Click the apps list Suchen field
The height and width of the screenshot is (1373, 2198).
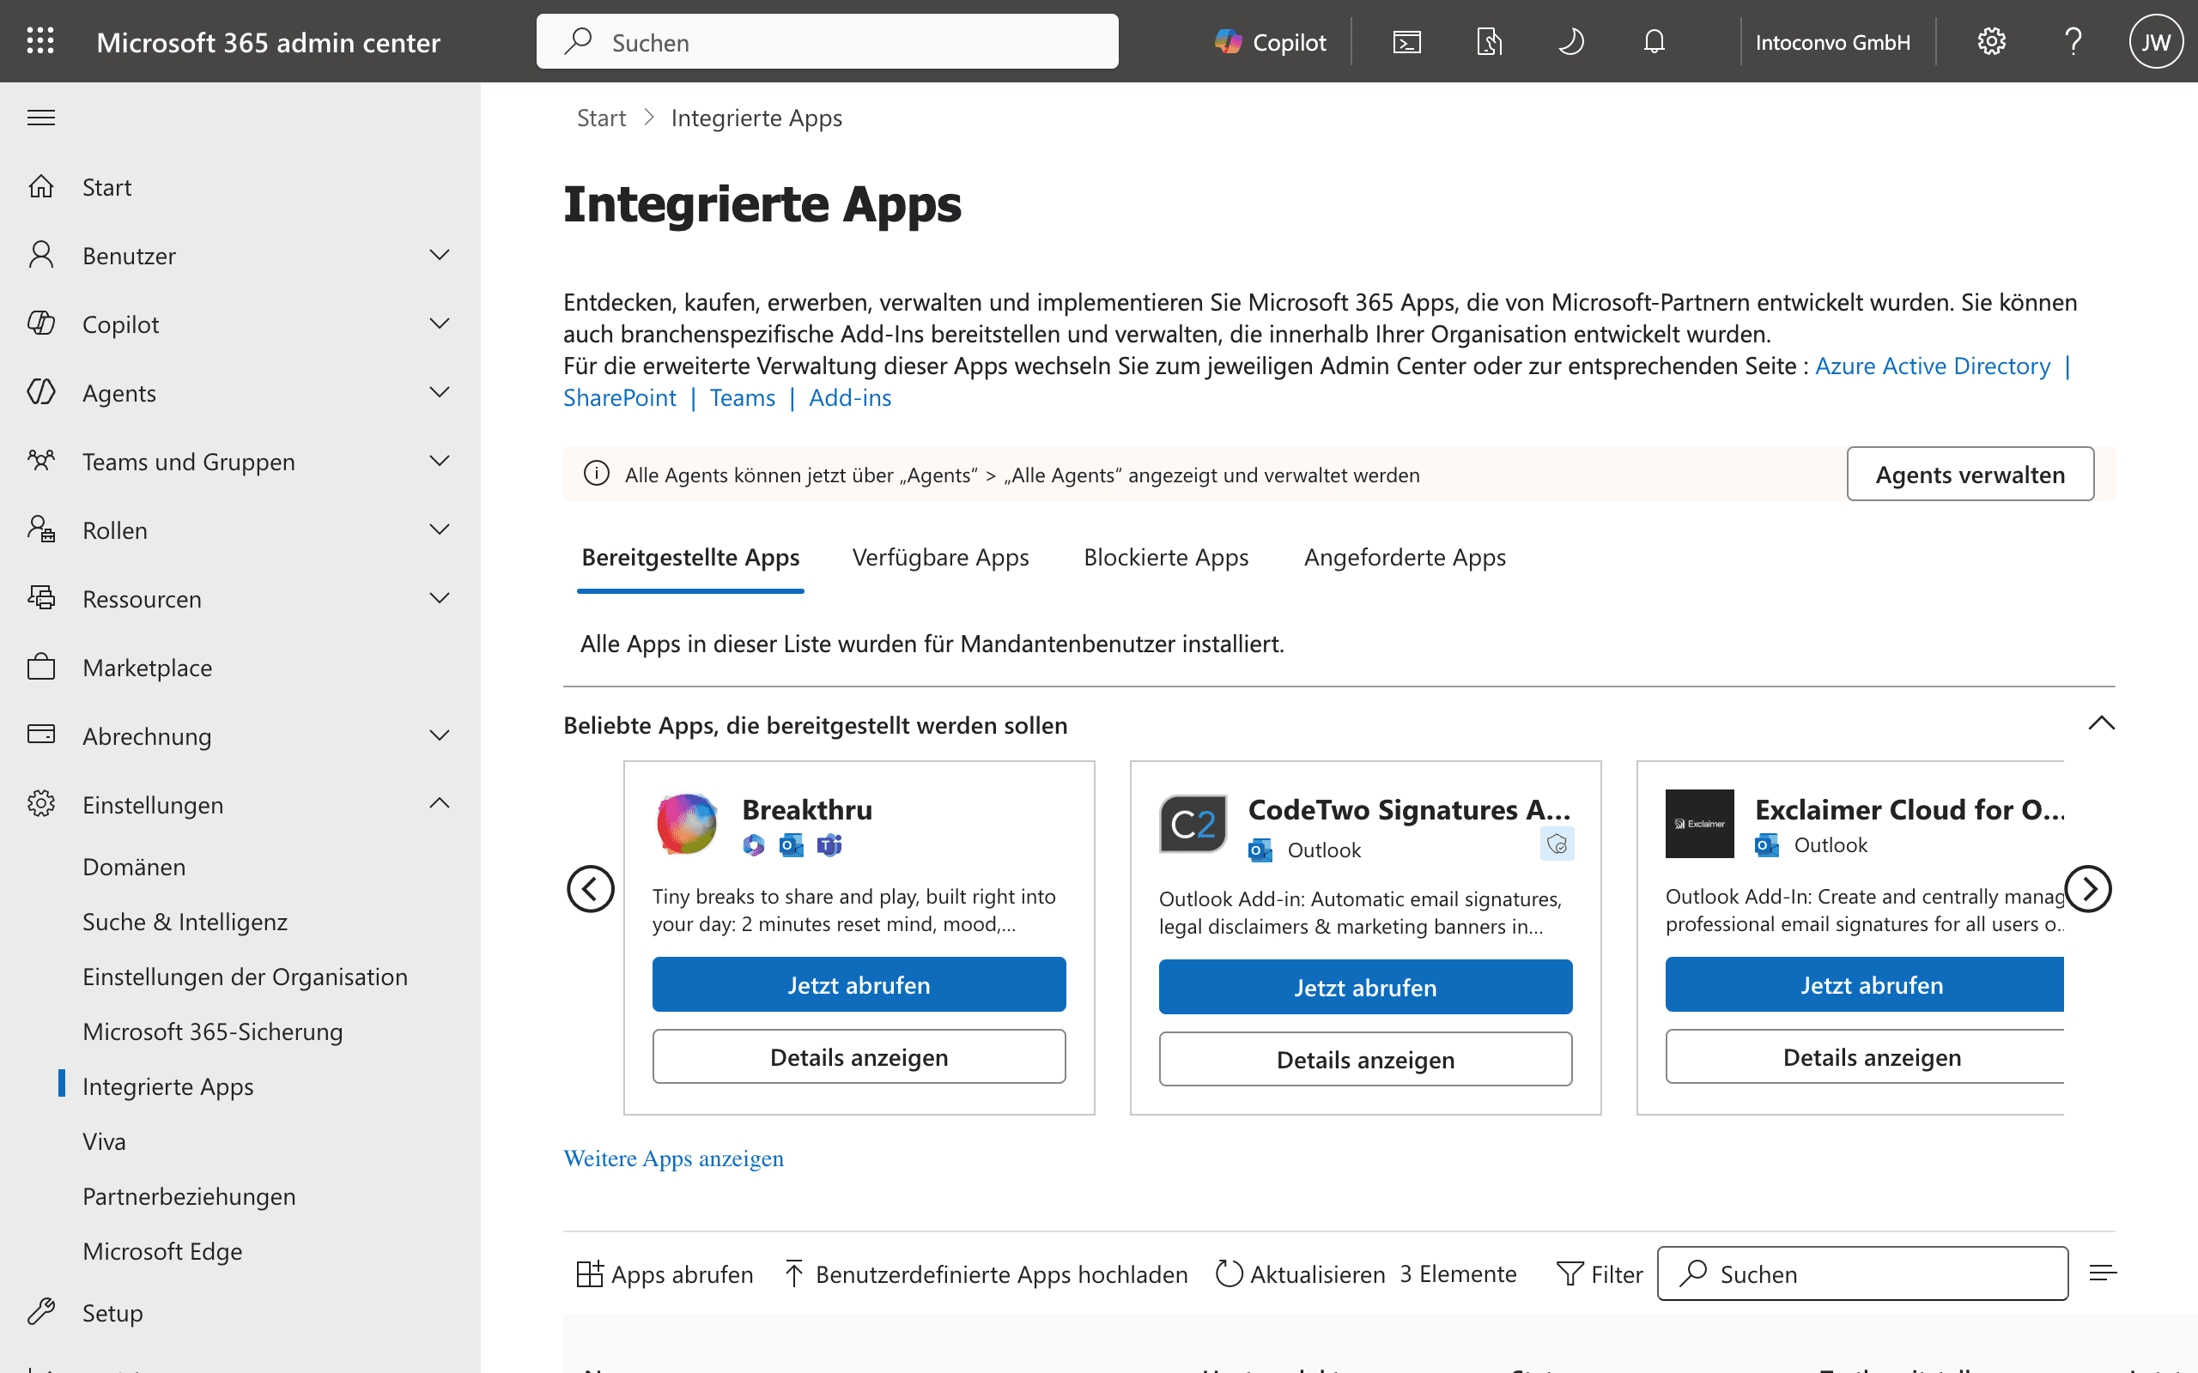1863,1274
